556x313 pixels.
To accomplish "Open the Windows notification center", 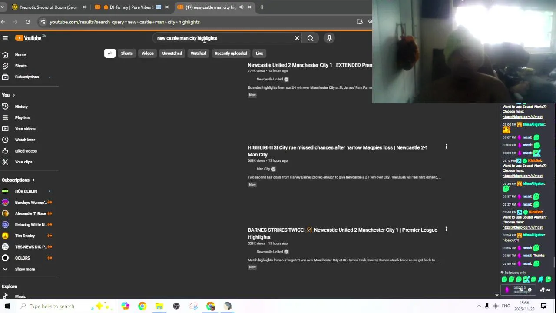I will point(544,306).
